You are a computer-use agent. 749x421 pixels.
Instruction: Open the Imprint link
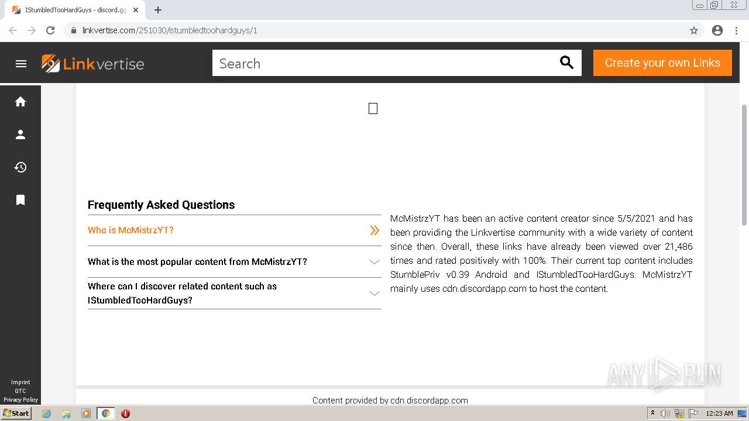[x=20, y=382]
